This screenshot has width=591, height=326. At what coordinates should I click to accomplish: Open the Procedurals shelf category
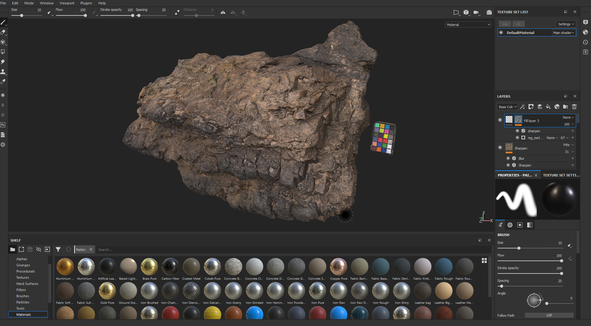26,271
